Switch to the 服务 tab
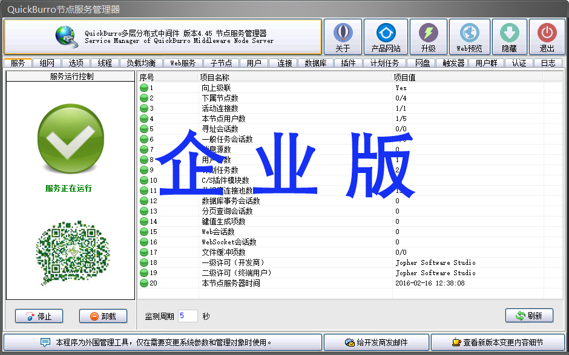 (18, 63)
